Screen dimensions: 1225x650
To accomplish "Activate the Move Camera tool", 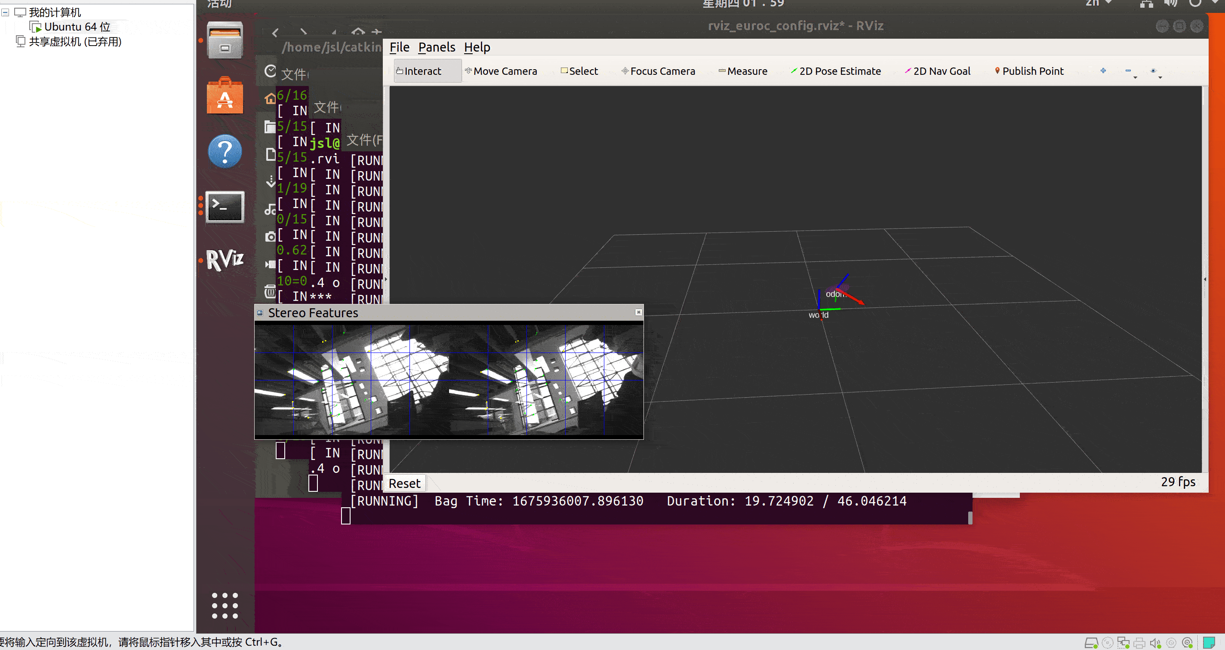I will click(x=501, y=71).
